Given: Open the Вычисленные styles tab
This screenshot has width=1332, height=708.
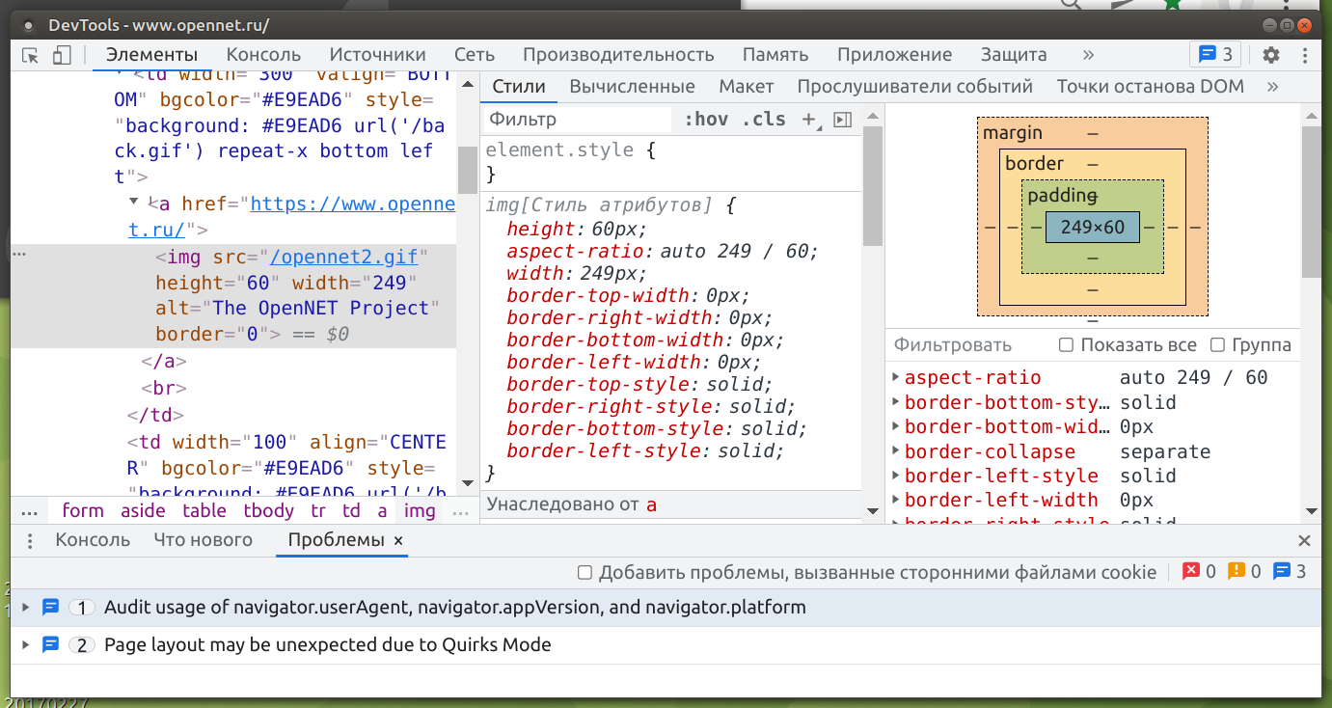Looking at the screenshot, I should tap(632, 87).
